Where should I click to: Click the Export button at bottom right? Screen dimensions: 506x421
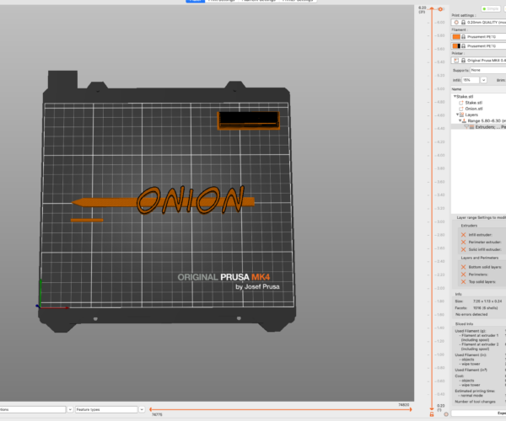[x=494, y=414]
